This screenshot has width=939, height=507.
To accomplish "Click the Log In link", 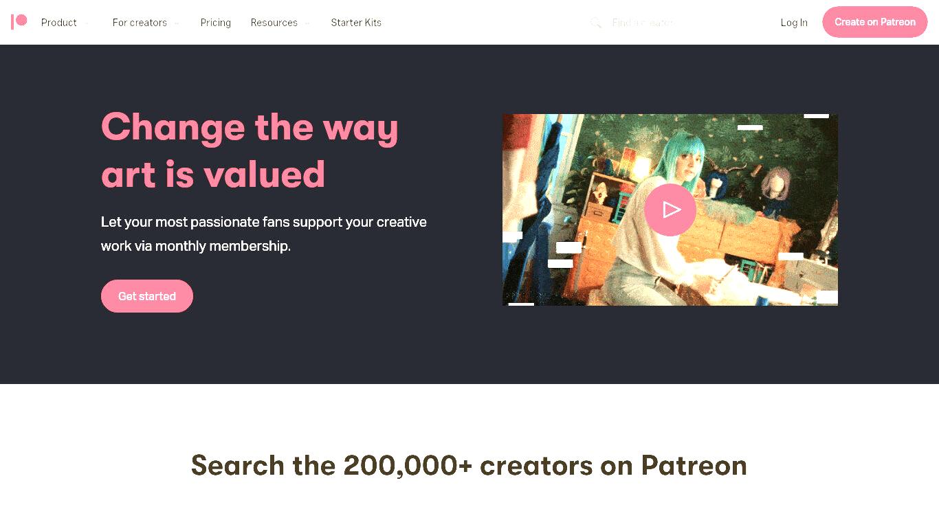I will click(x=794, y=23).
